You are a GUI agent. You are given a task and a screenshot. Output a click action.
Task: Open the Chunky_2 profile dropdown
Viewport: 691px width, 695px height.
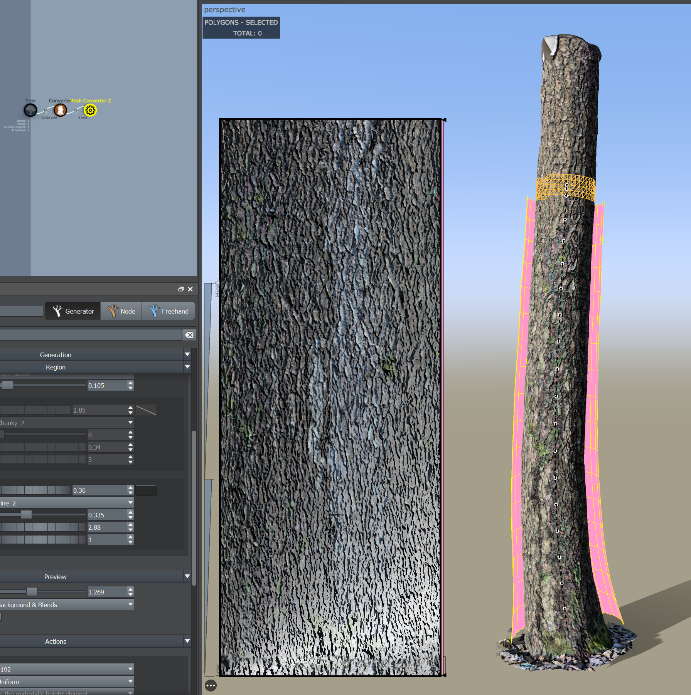click(x=130, y=422)
